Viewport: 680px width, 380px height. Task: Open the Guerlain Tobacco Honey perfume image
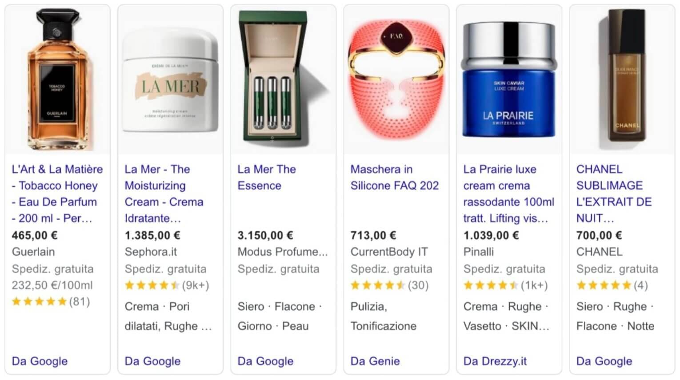(58, 80)
